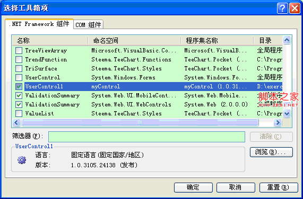Click the 重置(R) reset button

coord(279,187)
